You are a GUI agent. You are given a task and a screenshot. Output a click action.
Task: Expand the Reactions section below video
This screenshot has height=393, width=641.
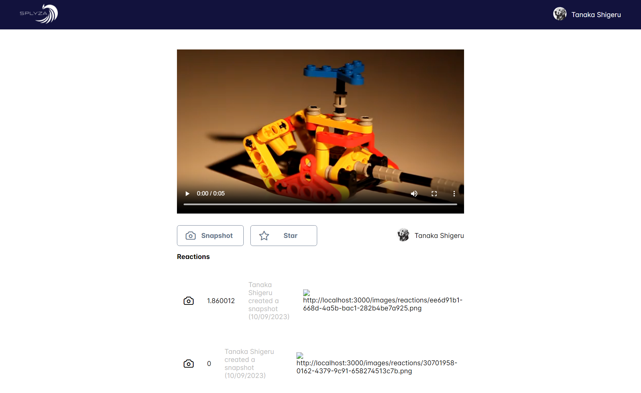193,257
